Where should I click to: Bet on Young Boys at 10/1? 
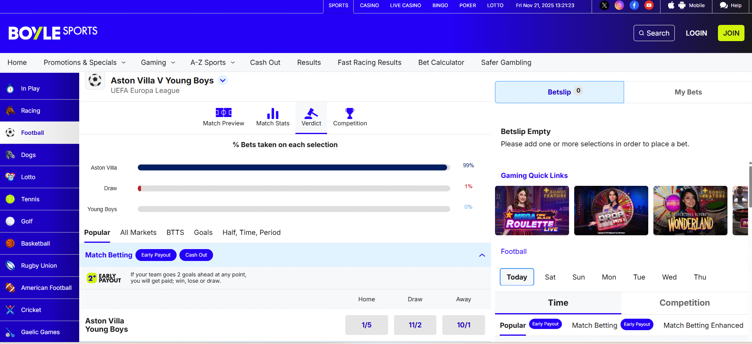click(x=464, y=325)
